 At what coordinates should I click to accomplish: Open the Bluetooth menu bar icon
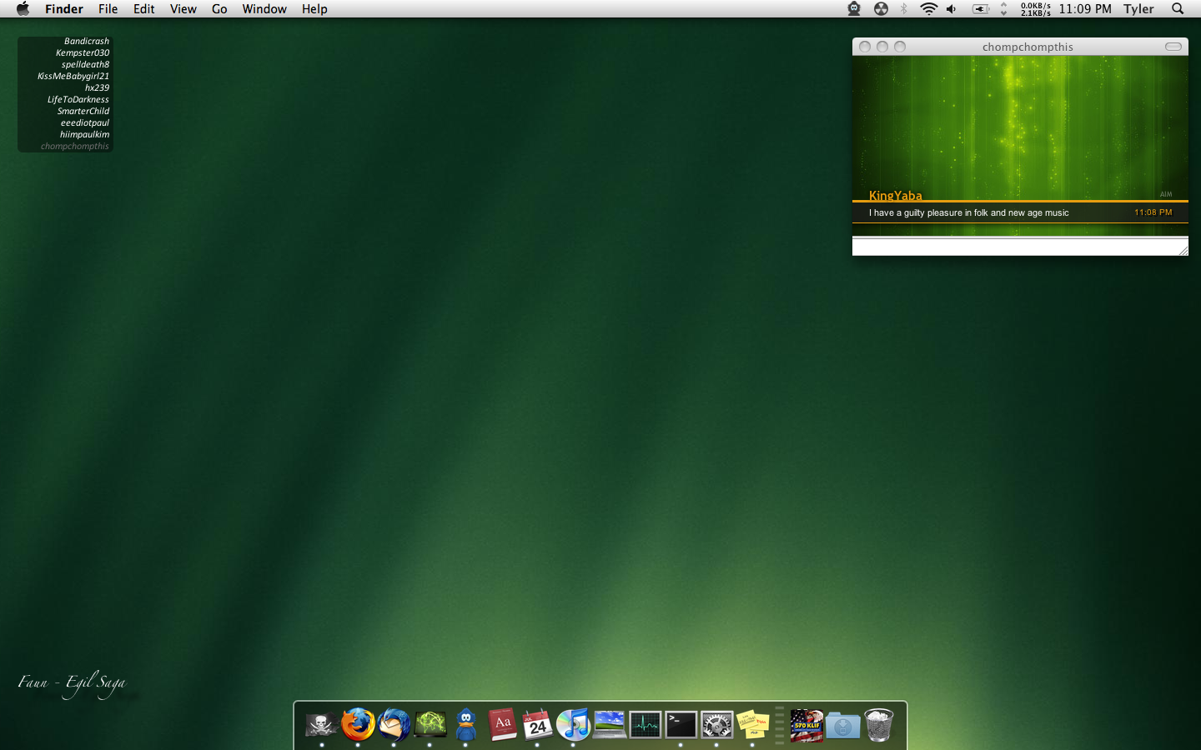pyautogui.click(x=904, y=8)
